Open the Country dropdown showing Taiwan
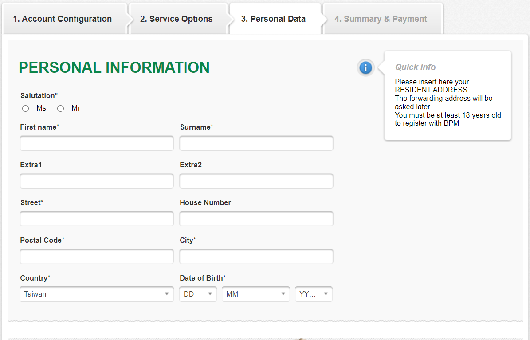 pyautogui.click(x=97, y=294)
